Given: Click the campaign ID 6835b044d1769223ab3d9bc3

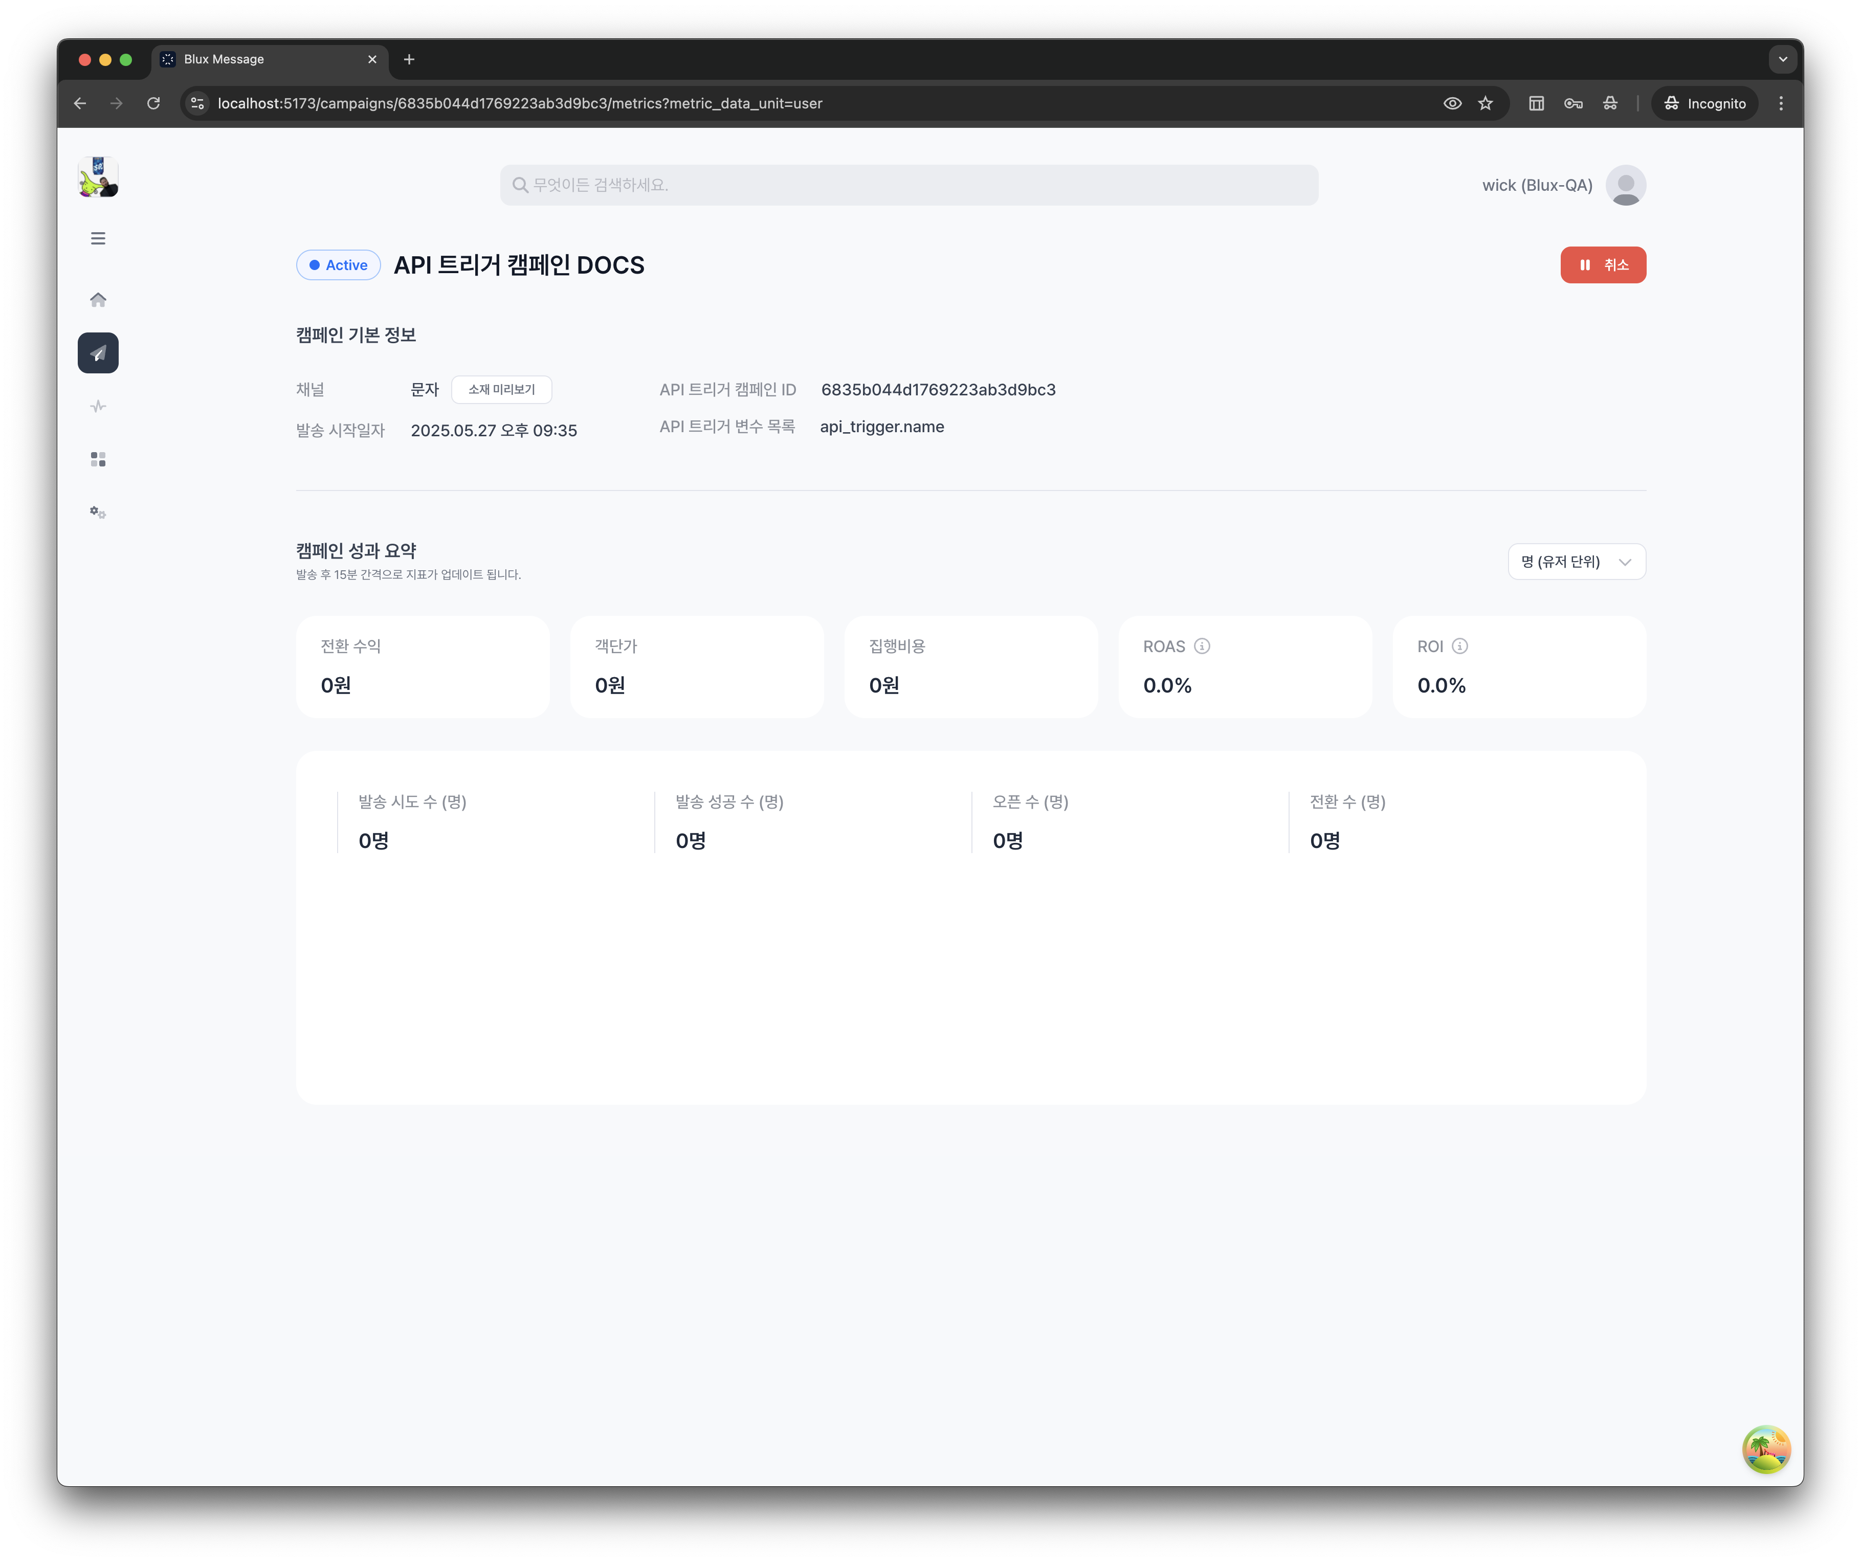Looking at the screenshot, I should point(939,390).
